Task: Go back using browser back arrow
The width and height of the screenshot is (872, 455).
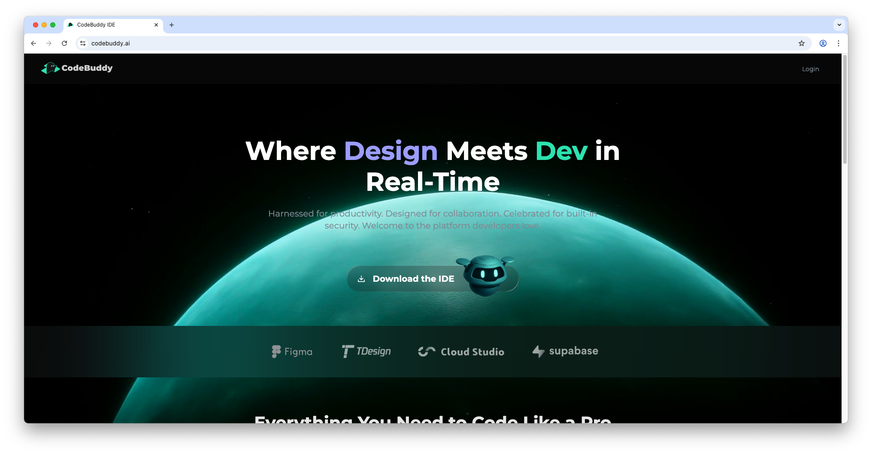Action: point(33,43)
